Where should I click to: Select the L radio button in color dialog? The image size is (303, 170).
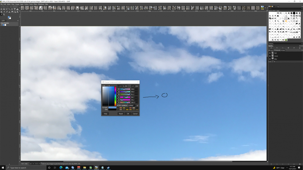pyautogui.click(x=118, y=97)
